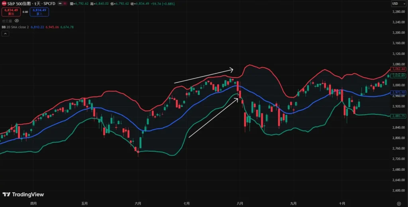Click the market status indicator beside SPCFD
Image resolution: width=408 pixels, height=207 pixels.
click(x=65, y=4)
